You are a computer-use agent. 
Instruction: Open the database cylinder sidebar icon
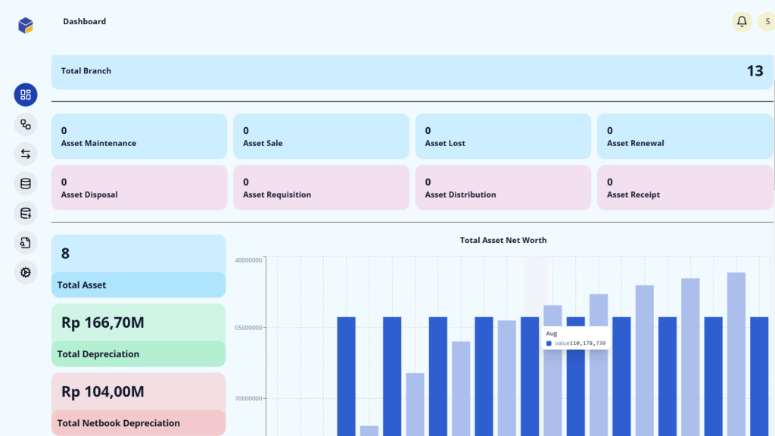tap(26, 183)
